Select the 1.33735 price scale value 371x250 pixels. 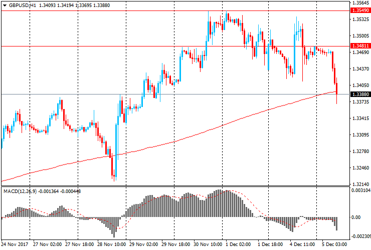360,101
